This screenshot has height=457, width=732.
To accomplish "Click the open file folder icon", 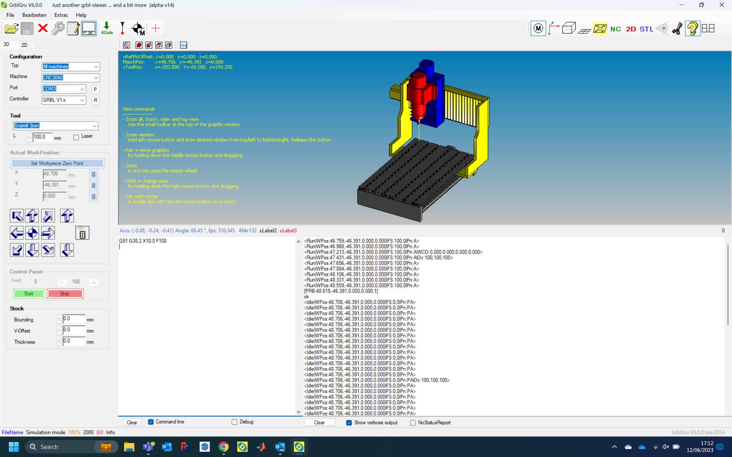I will (x=11, y=29).
